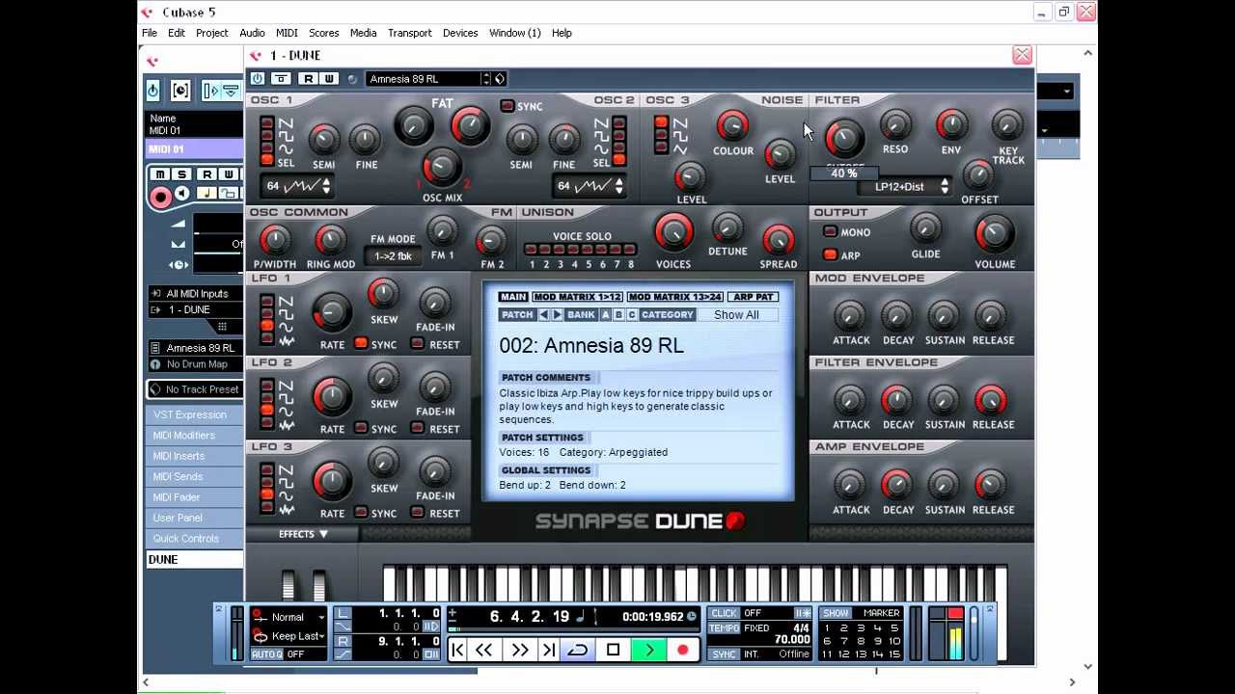
Task: Toggle the Cycle loop button in transport
Action: pyautogui.click(x=577, y=651)
